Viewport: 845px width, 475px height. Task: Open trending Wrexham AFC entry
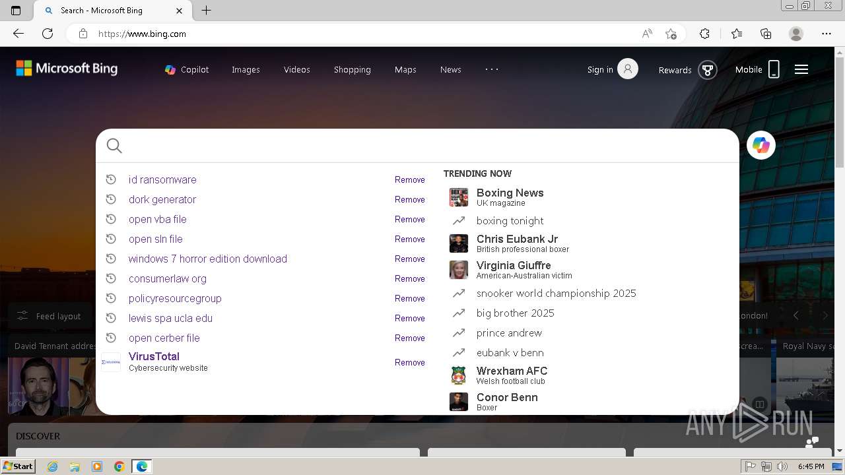tap(512, 375)
